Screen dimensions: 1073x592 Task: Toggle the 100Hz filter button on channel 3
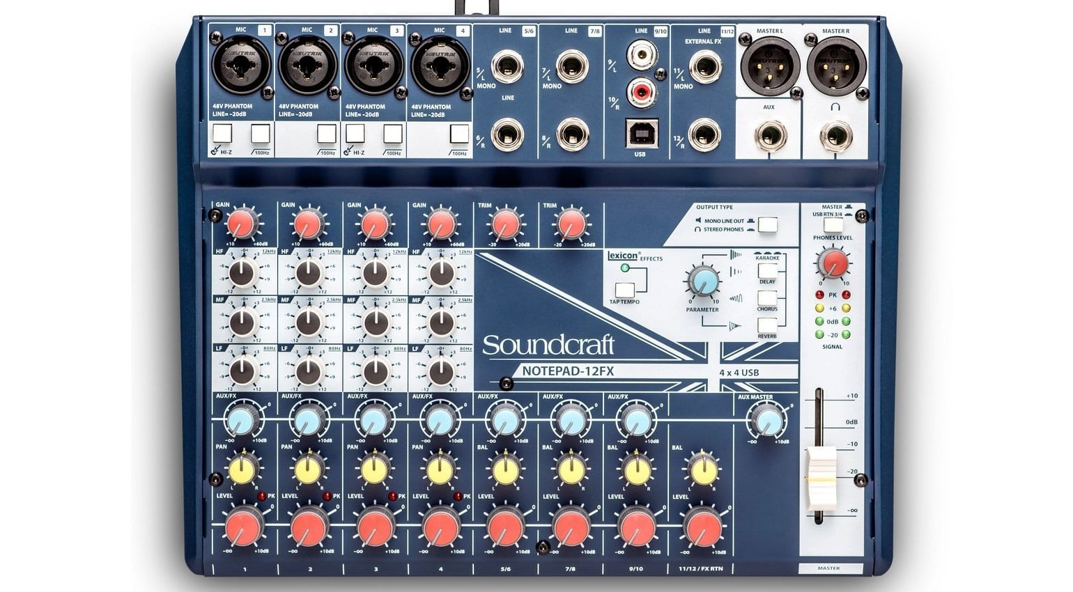[393, 134]
